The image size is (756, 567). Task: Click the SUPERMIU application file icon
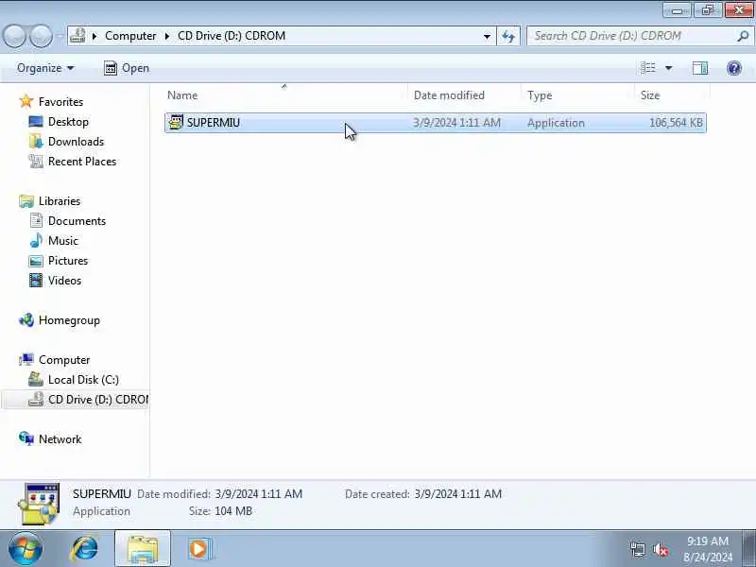(x=176, y=123)
